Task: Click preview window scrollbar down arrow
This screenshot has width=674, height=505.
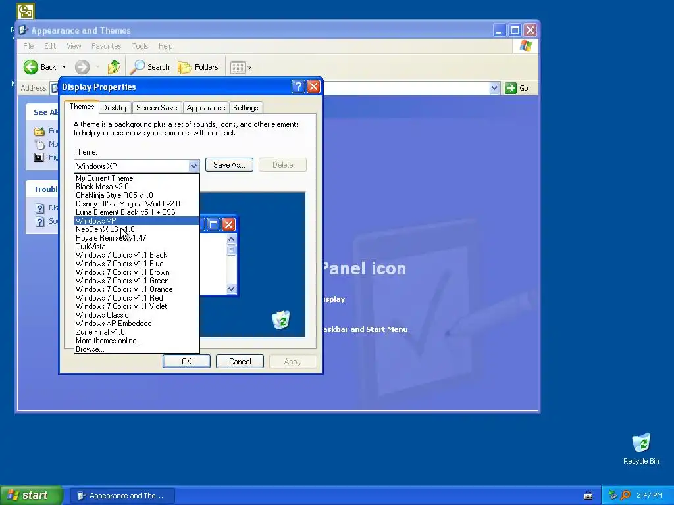Action: click(x=231, y=289)
